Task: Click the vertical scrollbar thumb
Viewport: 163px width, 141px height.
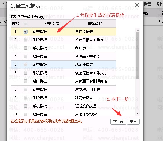Action: 137,55
